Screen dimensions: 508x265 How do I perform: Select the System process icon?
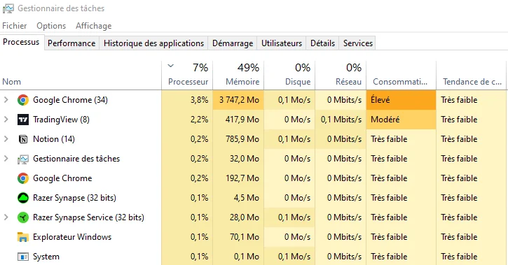tap(23, 257)
